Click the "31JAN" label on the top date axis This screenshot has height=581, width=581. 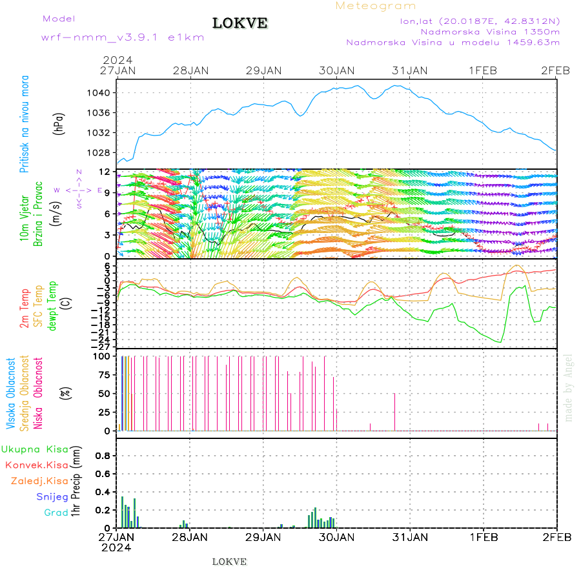pyautogui.click(x=410, y=71)
